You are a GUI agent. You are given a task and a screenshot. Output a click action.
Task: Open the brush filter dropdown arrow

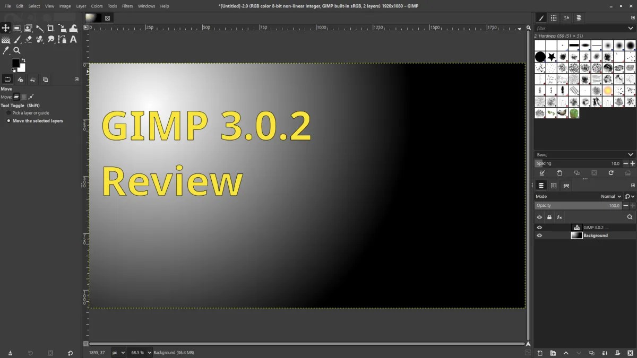click(631, 28)
